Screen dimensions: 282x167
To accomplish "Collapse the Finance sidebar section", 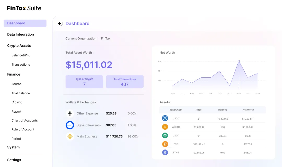I will pyautogui.click(x=14, y=74).
